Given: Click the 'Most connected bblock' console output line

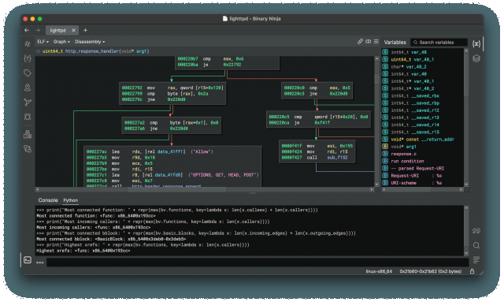Looking at the screenshot, I should point(111,239).
